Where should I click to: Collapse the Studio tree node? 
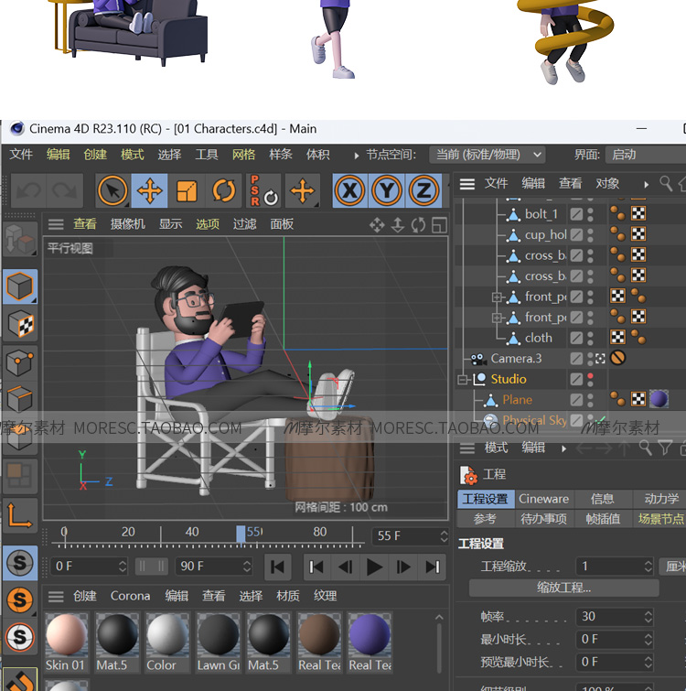tap(462, 380)
